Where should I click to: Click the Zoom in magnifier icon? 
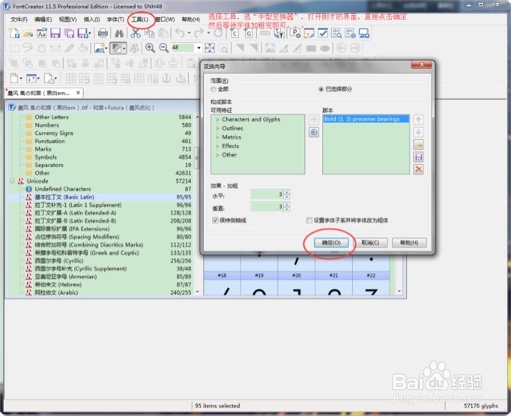coord(150,48)
